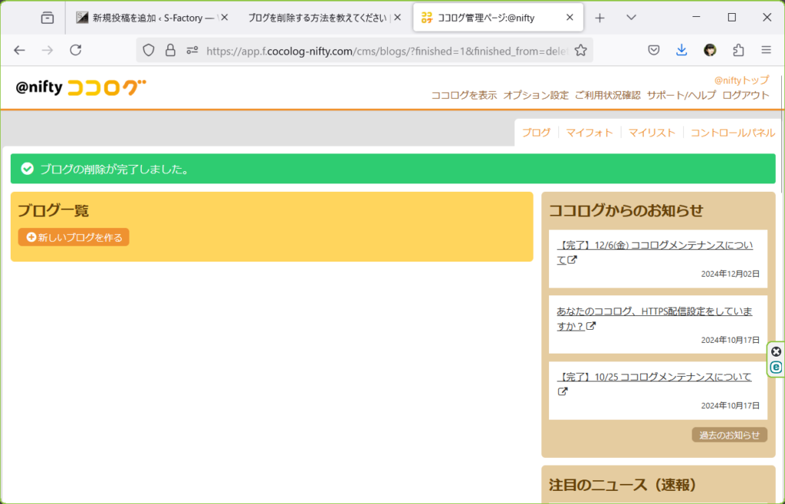Click the 2024年12月02日 date
The height and width of the screenshot is (504, 785).
point(730,274)
